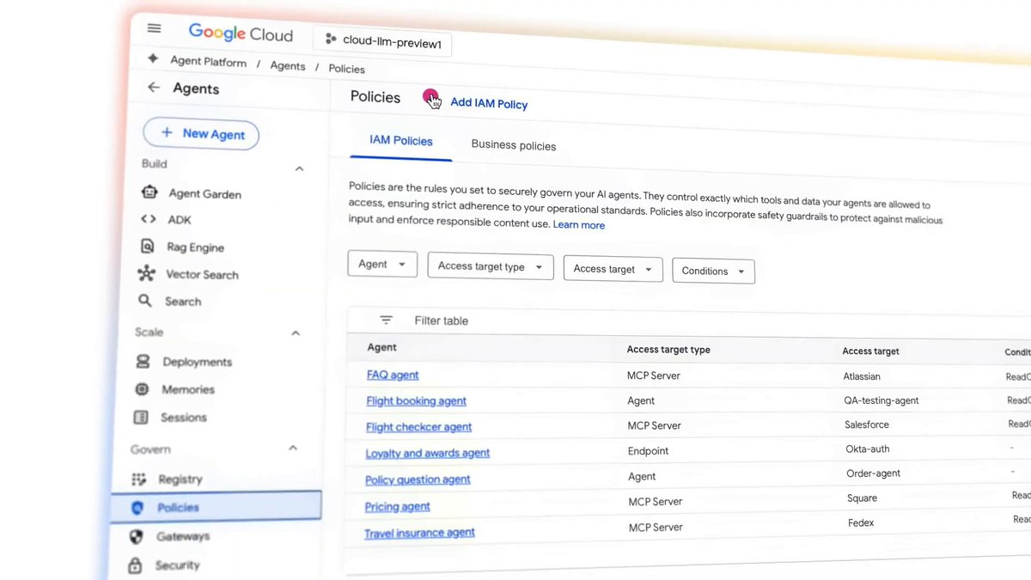Screen dimensions: 1031x580
Task: Open the FAQ agent link
Action: [393, 375]
